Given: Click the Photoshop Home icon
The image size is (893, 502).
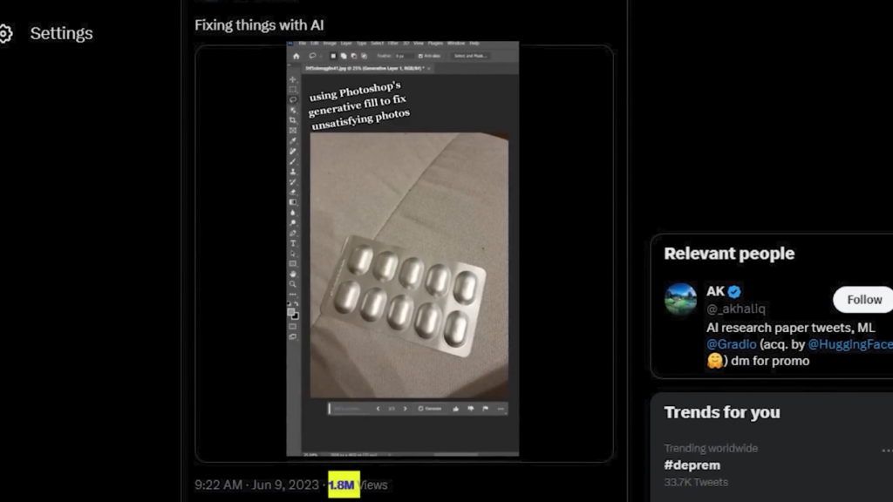Looking at the screenshot, I should (x=297, y=56).
